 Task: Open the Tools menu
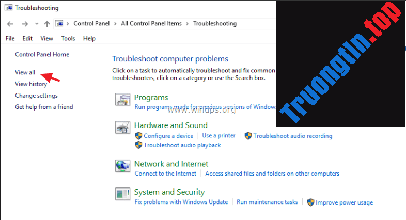click(68, 38)
